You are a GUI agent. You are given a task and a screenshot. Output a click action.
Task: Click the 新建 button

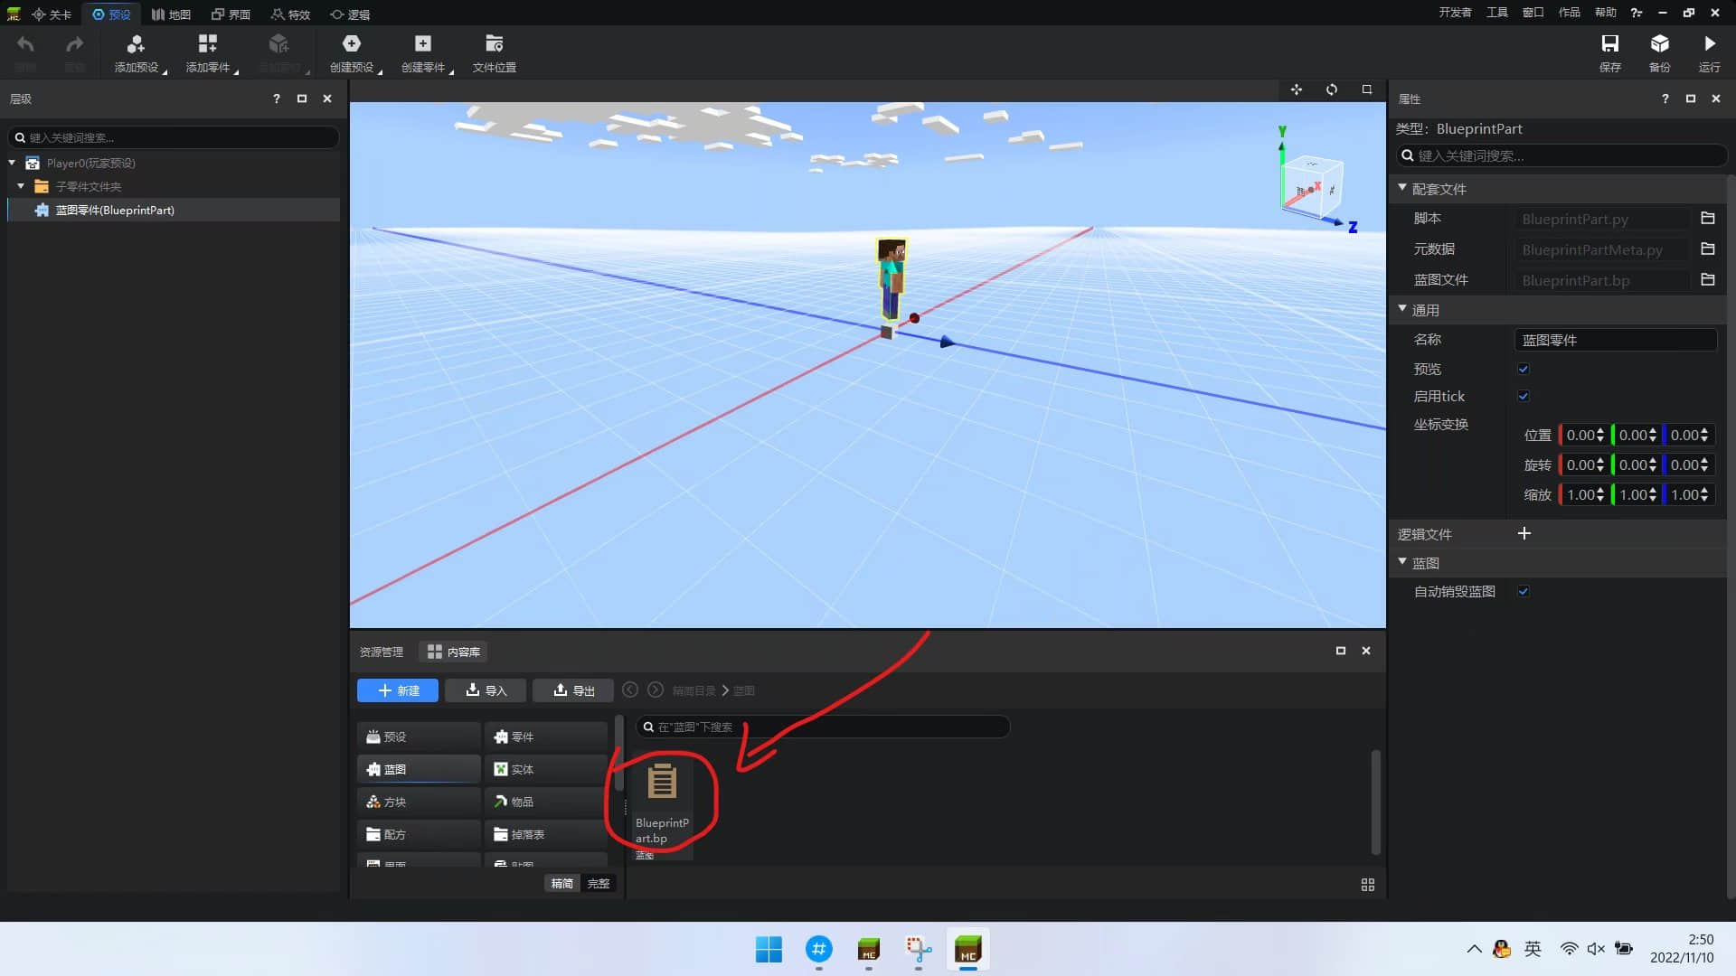pos(398,690)
